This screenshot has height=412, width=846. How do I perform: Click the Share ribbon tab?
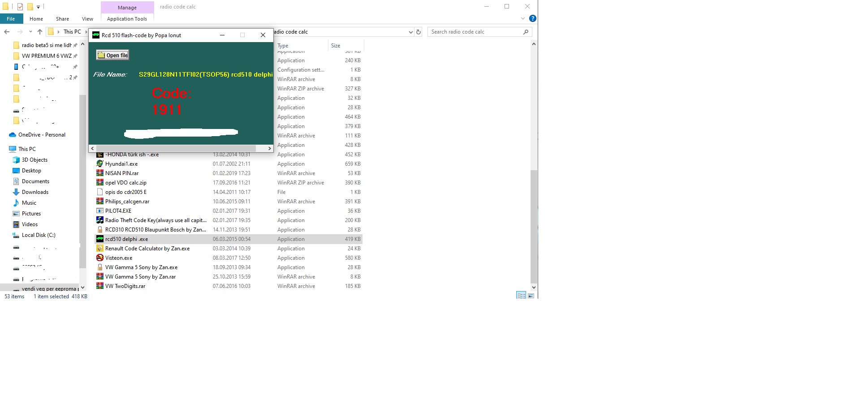(x=62, y=19)
